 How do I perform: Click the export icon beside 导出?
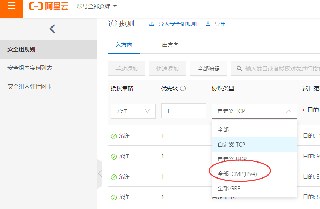[x=208, y=24]
